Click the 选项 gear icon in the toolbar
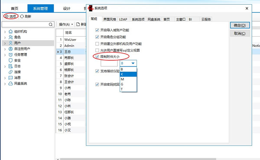This screenshot has width=260, height=160. 6,16
